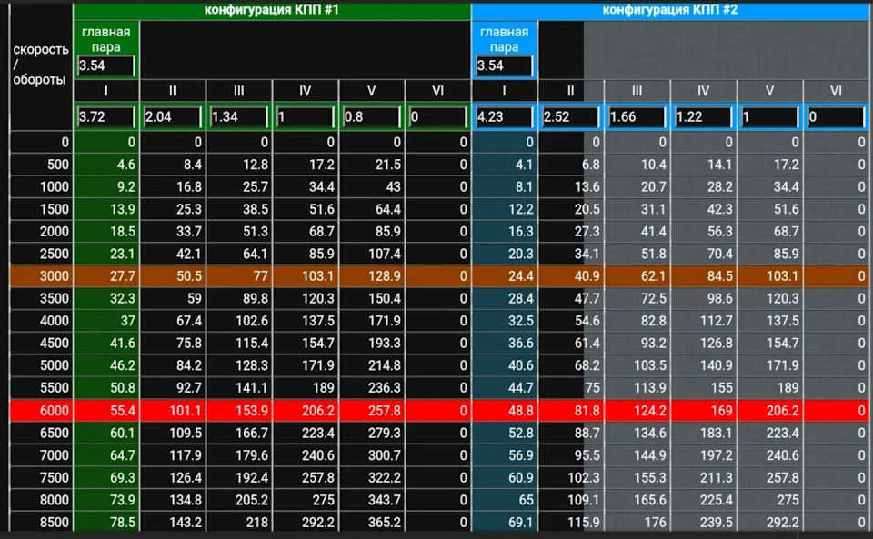Click gear III ratio field showing 1.66
Viewport: 873px width, 539px height.
pos(637,117)
